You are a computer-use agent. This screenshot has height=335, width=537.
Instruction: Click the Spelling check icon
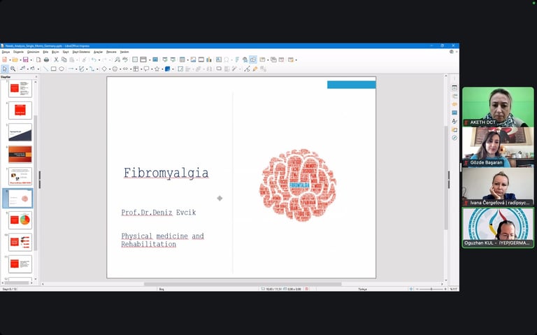pyautogui.click(x=125, y=59)
